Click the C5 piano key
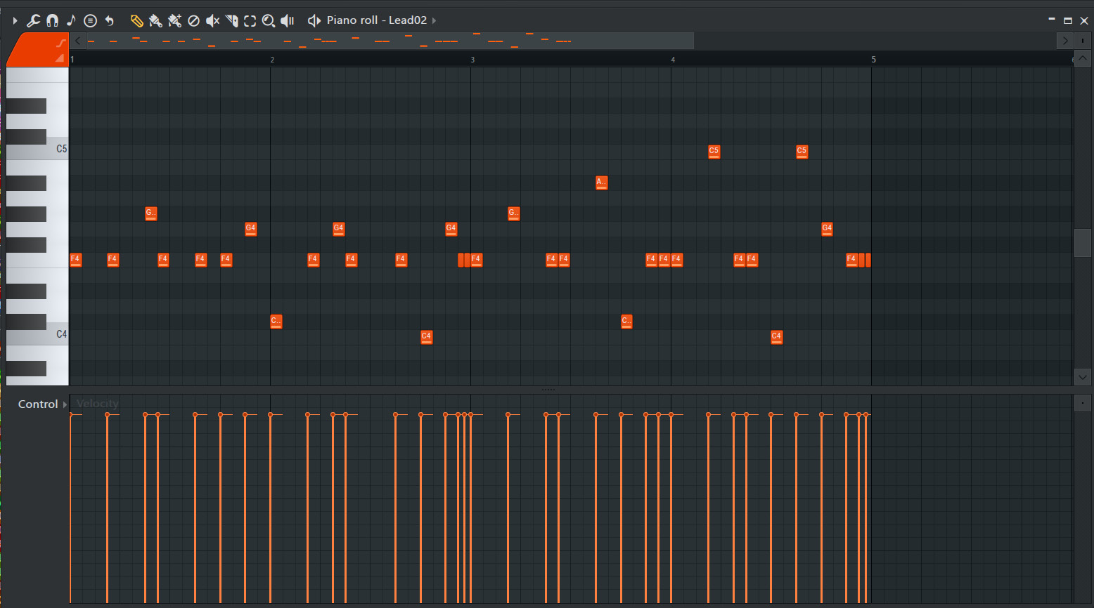 tap(37, 150)
